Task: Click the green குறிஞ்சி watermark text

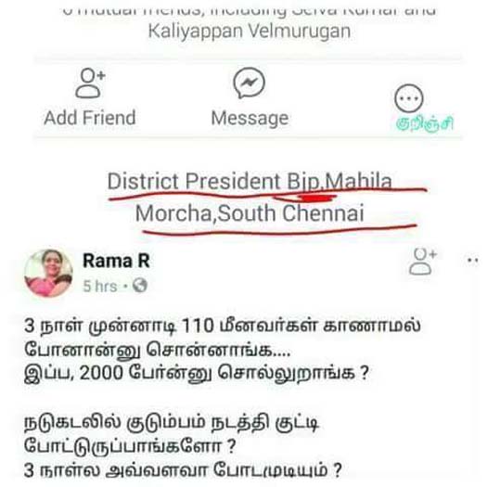Action: coord(425,123)
